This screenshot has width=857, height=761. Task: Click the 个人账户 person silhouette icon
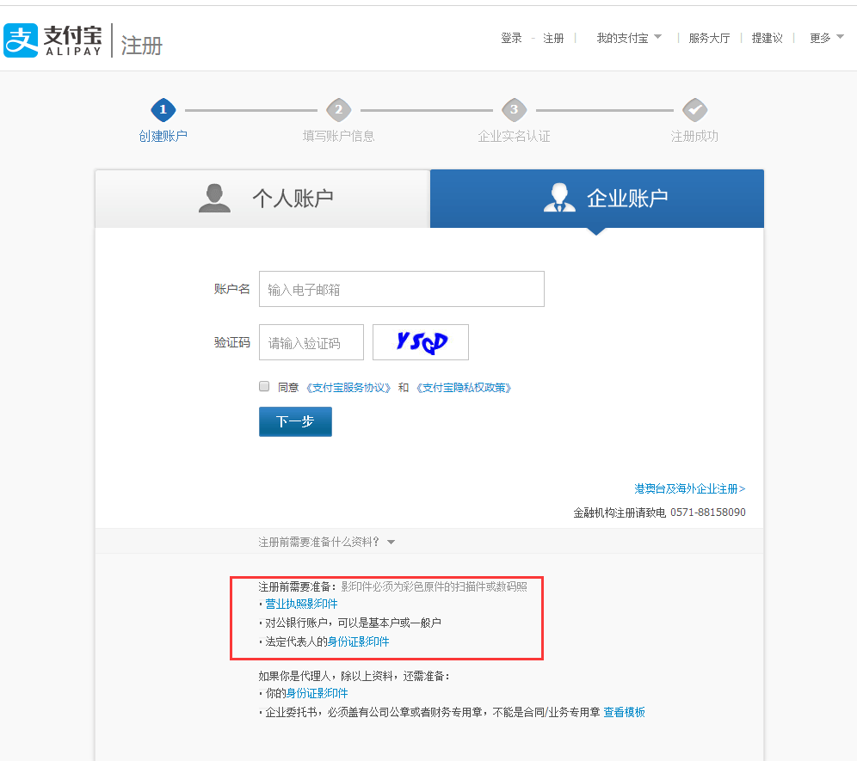pyautogui.click(x=214, y=198)
